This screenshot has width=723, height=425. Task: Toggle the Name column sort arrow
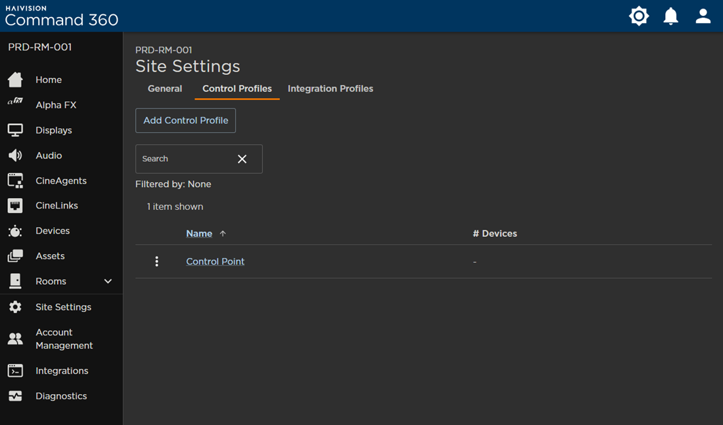223,234
